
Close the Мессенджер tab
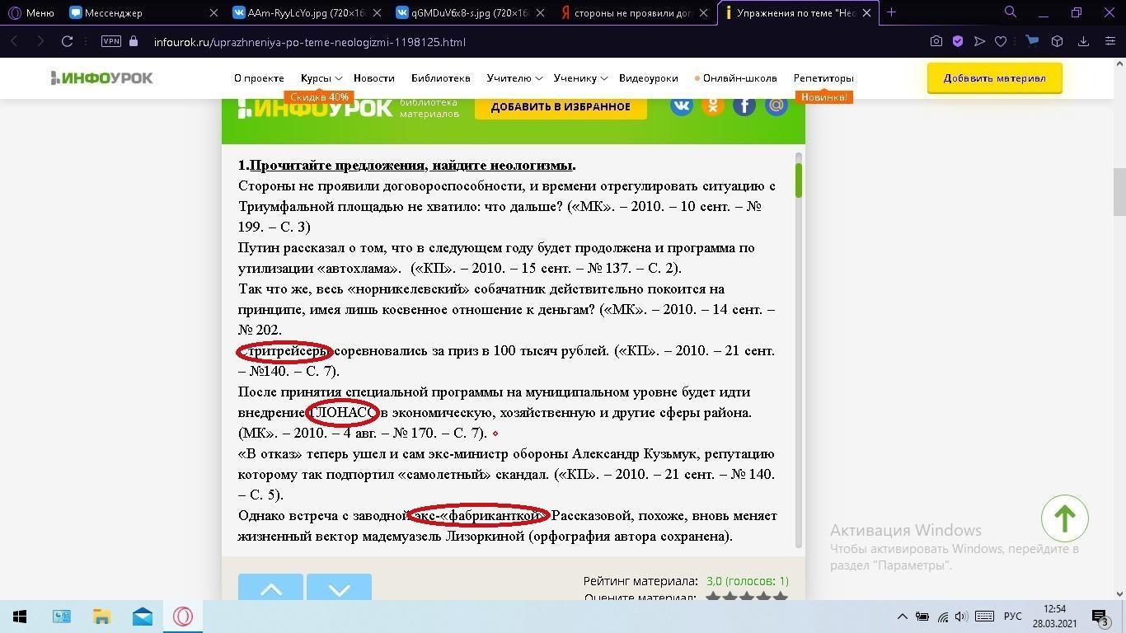tap(213, 12)
